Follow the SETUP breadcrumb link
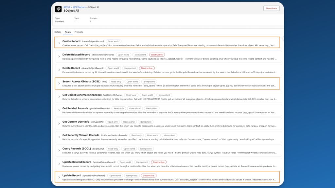The height and width of the screenshot is (188, 335). (67, 7)
